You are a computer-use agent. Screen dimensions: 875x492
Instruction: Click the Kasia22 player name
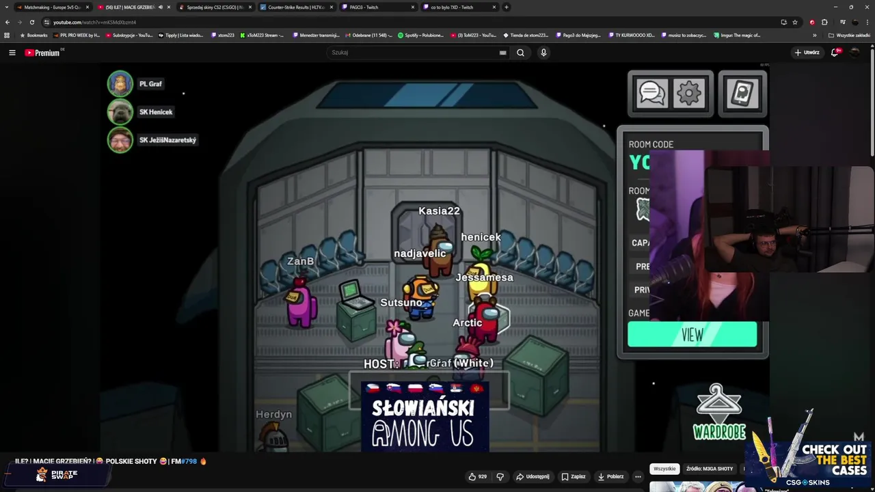point(439,211)
